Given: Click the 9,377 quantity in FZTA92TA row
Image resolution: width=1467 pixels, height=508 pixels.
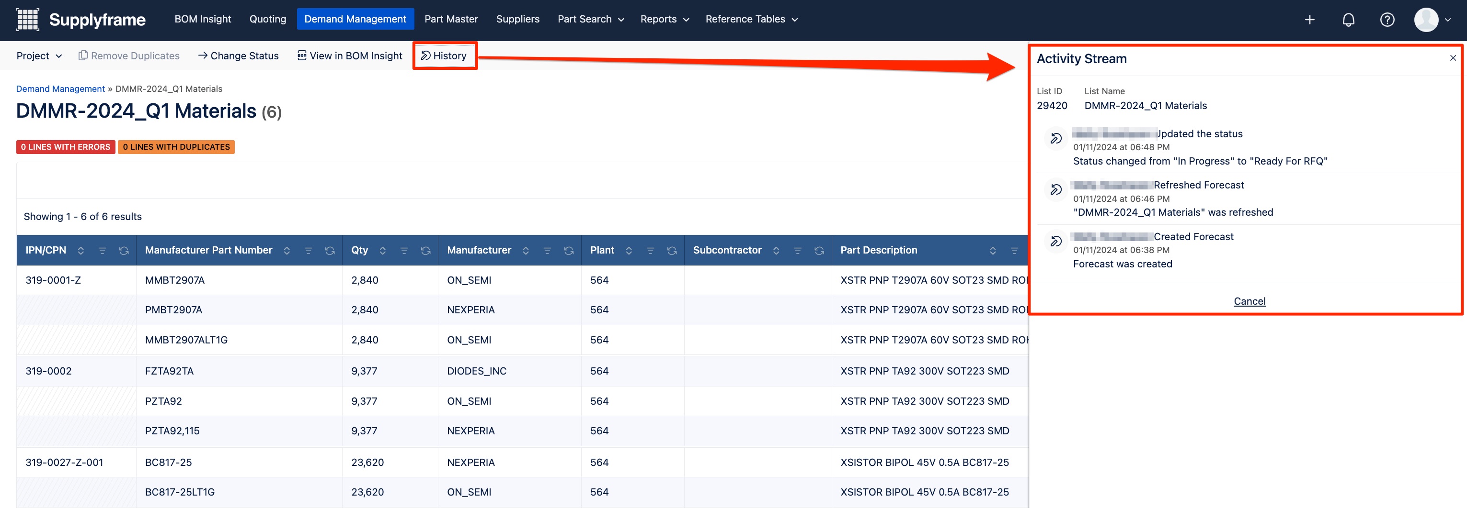Looking at the screenshot, I should 364,372.
